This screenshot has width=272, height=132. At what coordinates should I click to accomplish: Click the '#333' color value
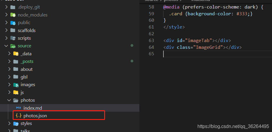(x=242, y=14)
